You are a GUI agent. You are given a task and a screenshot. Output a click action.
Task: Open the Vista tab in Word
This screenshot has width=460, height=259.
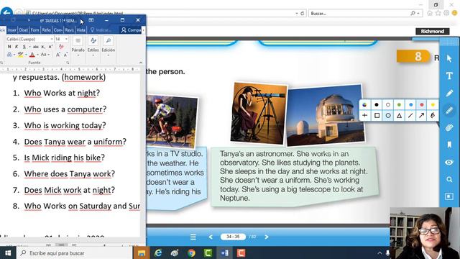(80, 30)
